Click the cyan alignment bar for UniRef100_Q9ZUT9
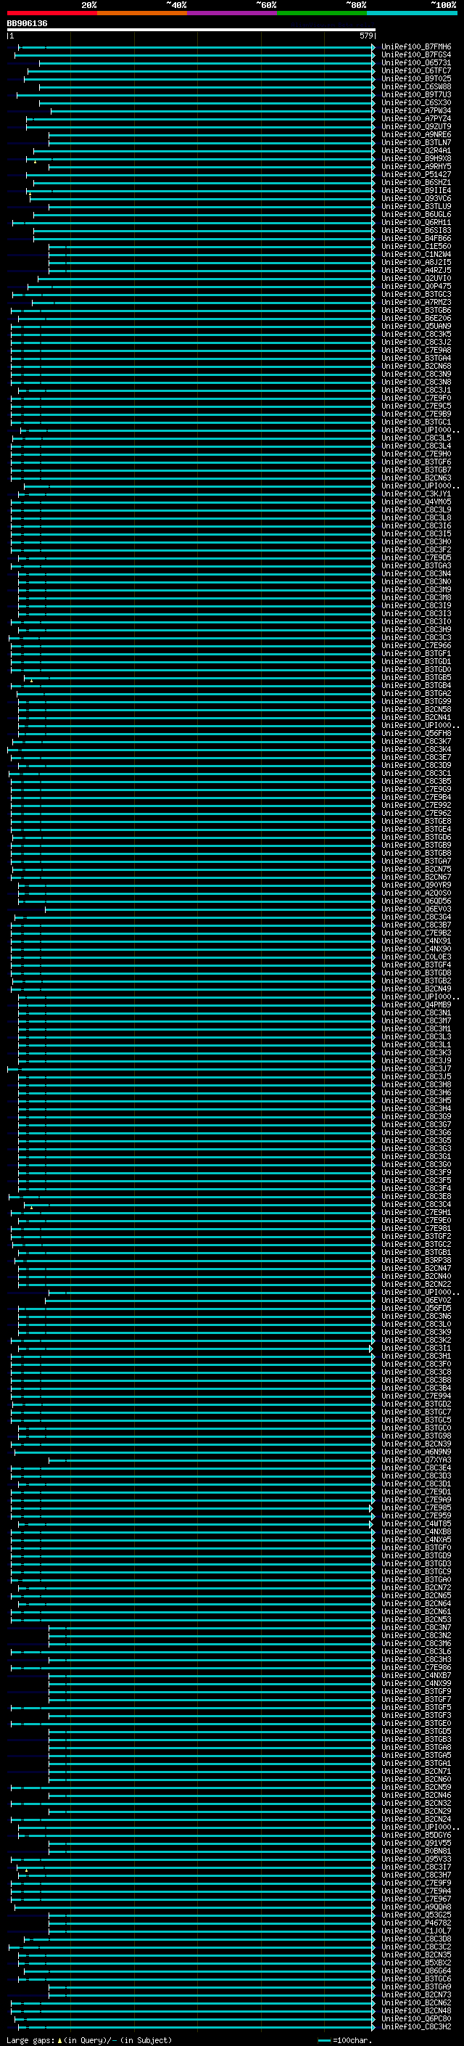This screenshot has width=464, height=2046. (x=200, y=126)
